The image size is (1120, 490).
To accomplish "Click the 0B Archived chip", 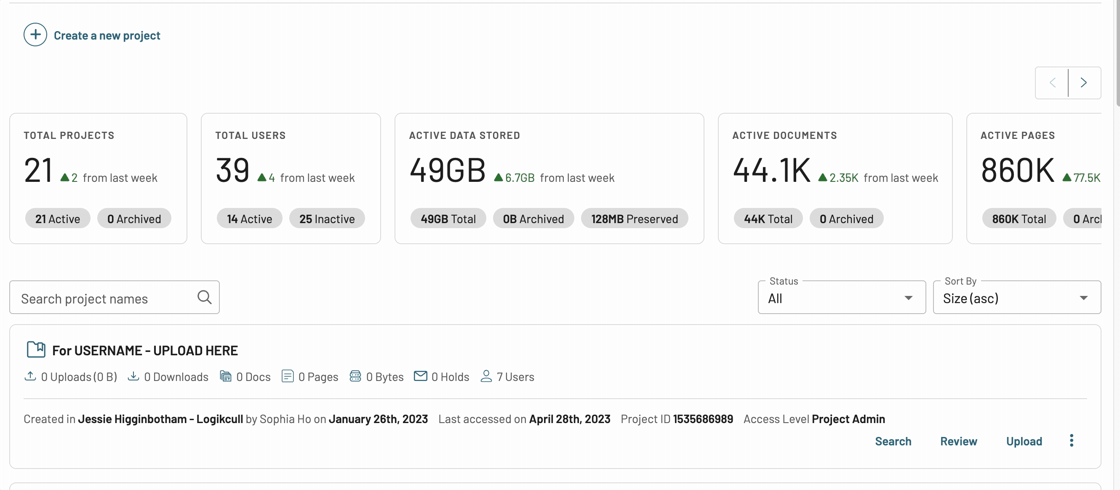I will coord(533,218).
